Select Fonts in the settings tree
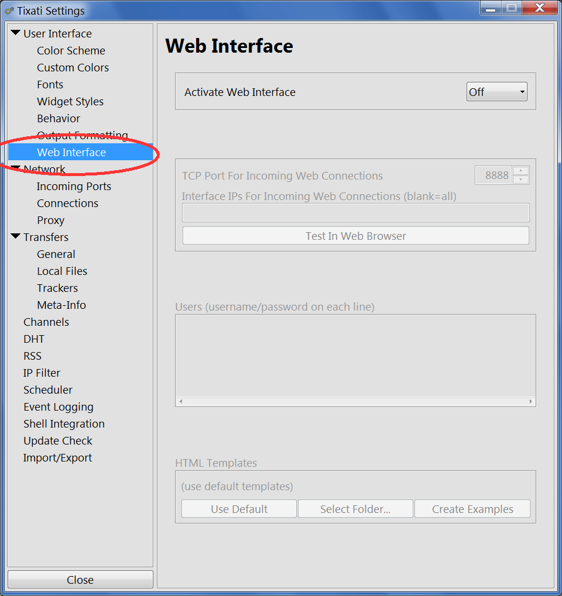Image resolution: width=562 pixels, height=596 pixels. [50, 84]
